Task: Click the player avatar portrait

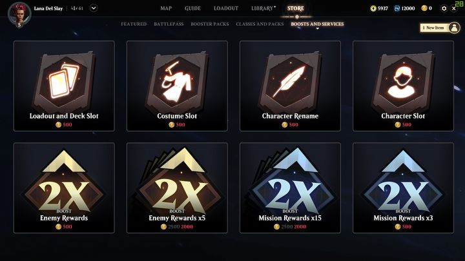Action: 19,14
